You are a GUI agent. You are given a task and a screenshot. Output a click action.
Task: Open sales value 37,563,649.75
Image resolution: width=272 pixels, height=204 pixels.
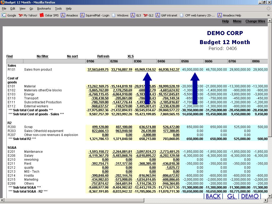click(98, 70)
